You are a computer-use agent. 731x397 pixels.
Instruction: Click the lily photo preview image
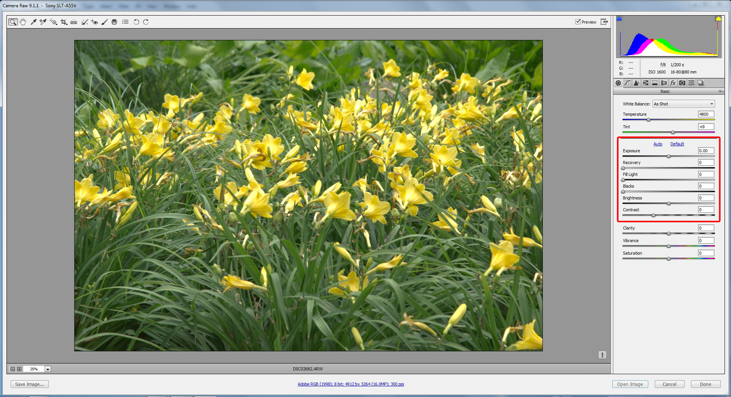309,196
